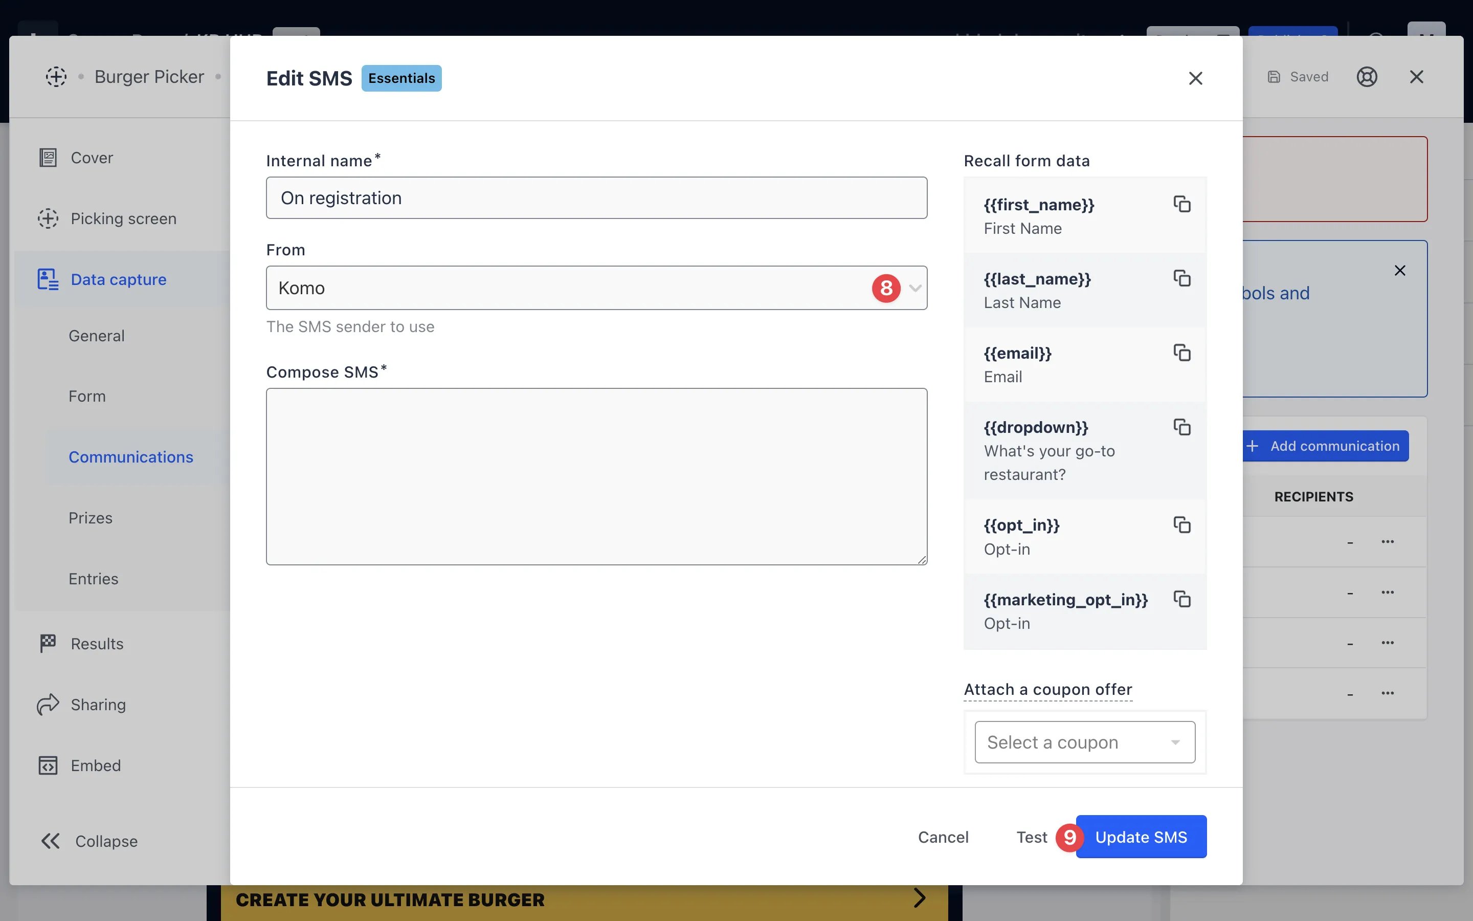Copy the {{marketing_opt_in}} merge tag
This screenshot has height=921, width=1473.
pos(1181,599)
